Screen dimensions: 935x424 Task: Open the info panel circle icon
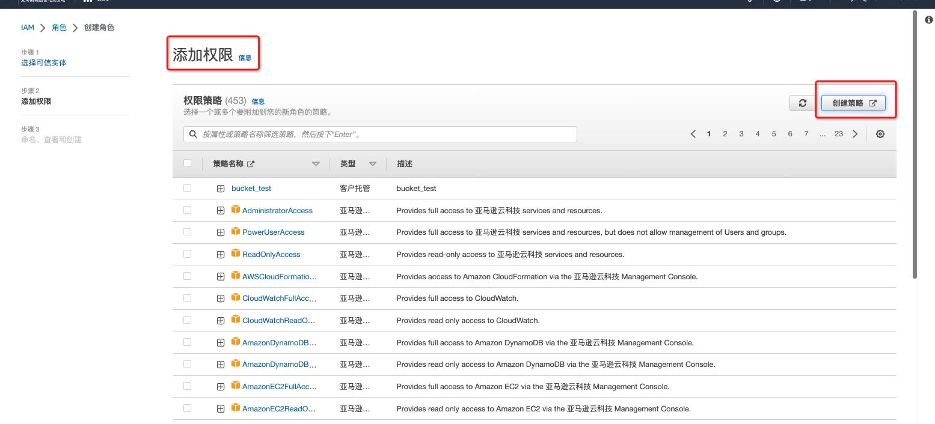tap(928, 20)
